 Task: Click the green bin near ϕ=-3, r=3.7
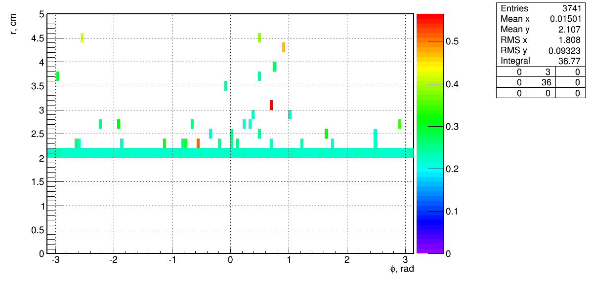(57, 76)
